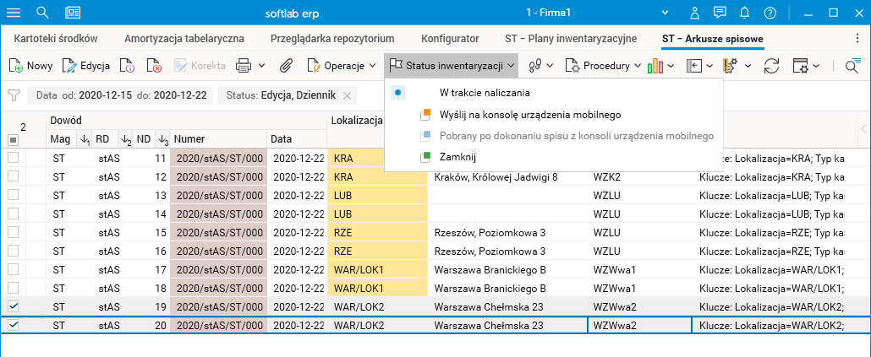
Task: Switch to Konfigurator tab
Action: pyautogui.click(x=450, y=38)
